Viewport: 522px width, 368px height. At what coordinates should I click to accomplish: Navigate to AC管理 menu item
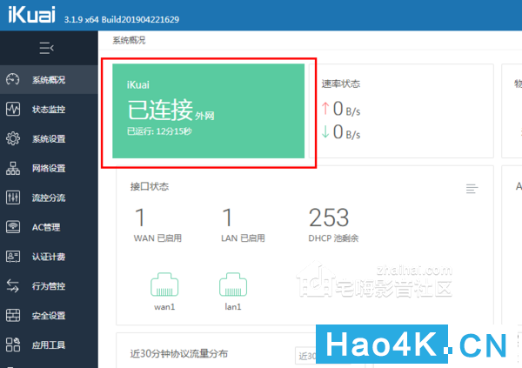coord(49,227)
